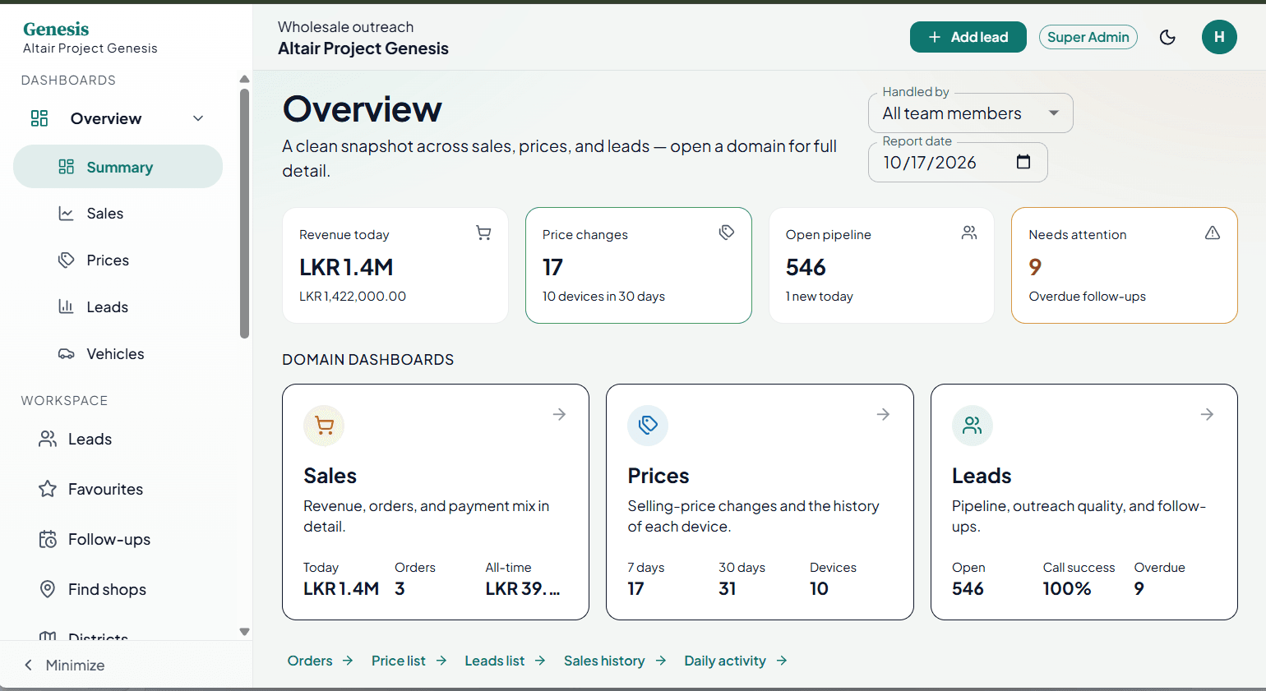1266x691 pixels.
Task: Click the Add lead button
Action: (968, 37)
